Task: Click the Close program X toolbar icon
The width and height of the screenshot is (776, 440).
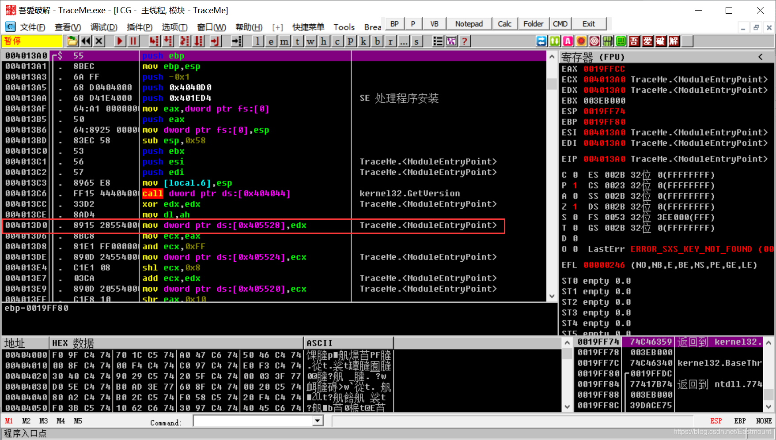Action: coord(99,41)
